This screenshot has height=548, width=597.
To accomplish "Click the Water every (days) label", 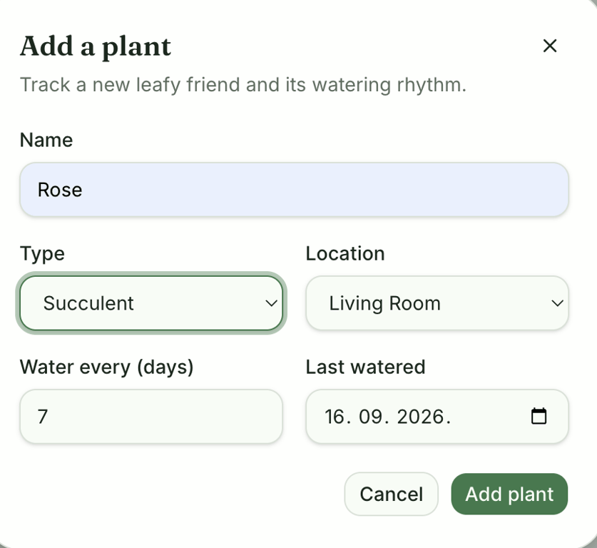I will [106, 367].
